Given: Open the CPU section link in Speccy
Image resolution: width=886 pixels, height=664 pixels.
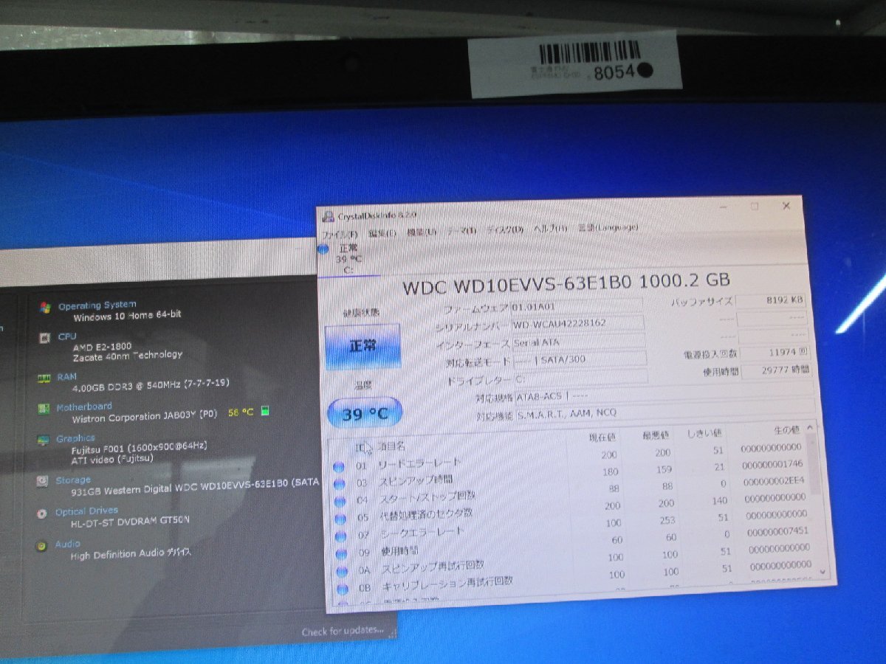Looking at the screenshot, I should pyautogui.click(x=67, y=336).
